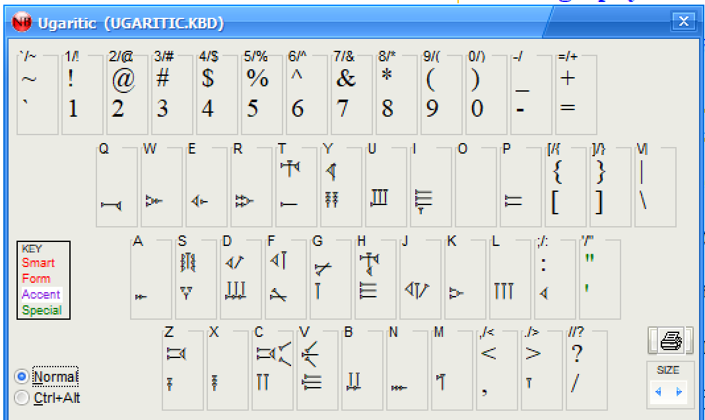Click the Accent label in the key legend
Image resolution: width=705 pixels, height=420 pixels.
coord(41,295)
